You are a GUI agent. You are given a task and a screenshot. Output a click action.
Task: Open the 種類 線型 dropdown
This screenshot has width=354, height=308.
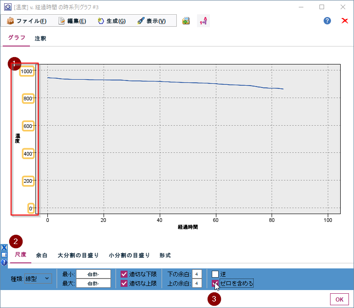(x=38, y=279)
